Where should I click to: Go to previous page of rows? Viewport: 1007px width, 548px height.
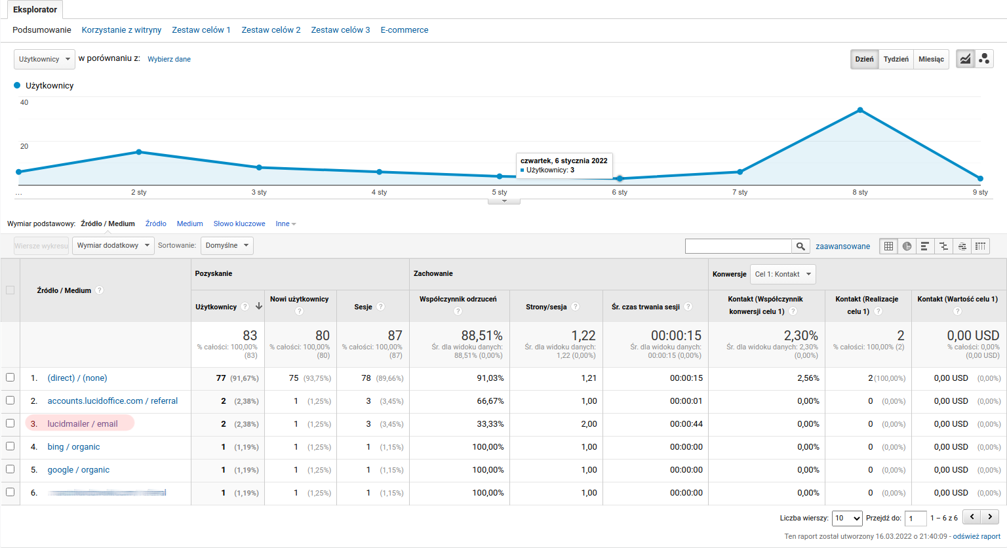tap(972, 517)
